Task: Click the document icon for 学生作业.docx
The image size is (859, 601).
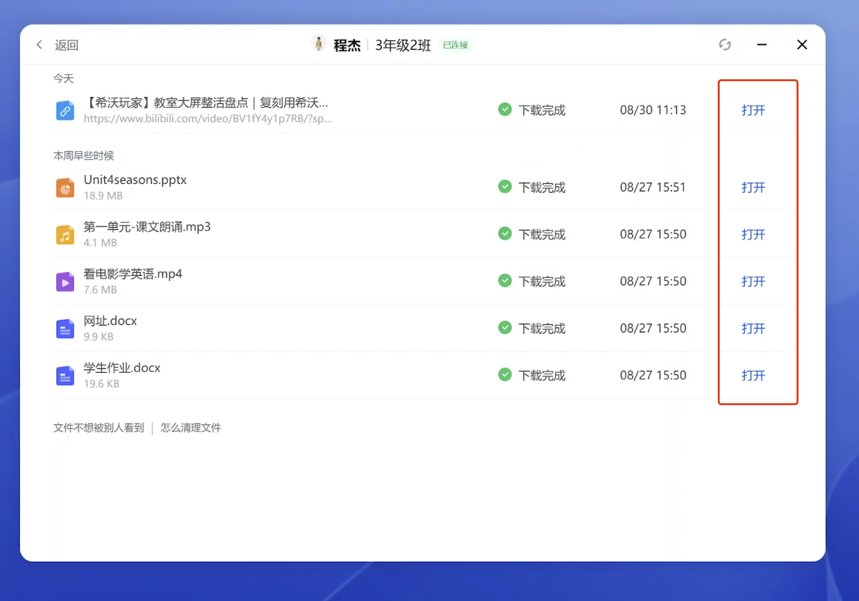Action: pos(65,376)
